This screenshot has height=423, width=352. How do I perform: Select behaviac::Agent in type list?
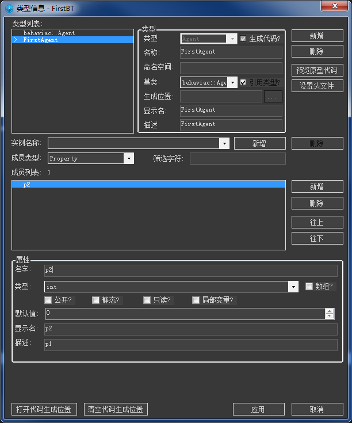click(49, 33)
